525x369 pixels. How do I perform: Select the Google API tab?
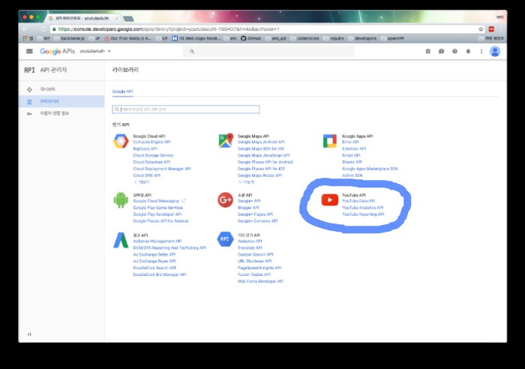pyautogui.click(x=122, y=91)
